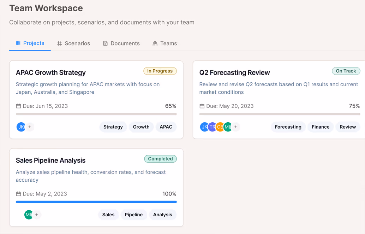Click the Teams tab people icon
This screenshot has width=365, height=234.
pyautogui.click(x=155, y=43)
